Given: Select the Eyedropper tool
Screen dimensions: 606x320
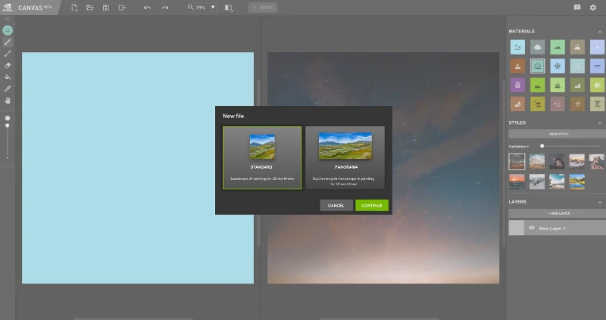Looking at the screenshot, I should (x=8, y=89).
